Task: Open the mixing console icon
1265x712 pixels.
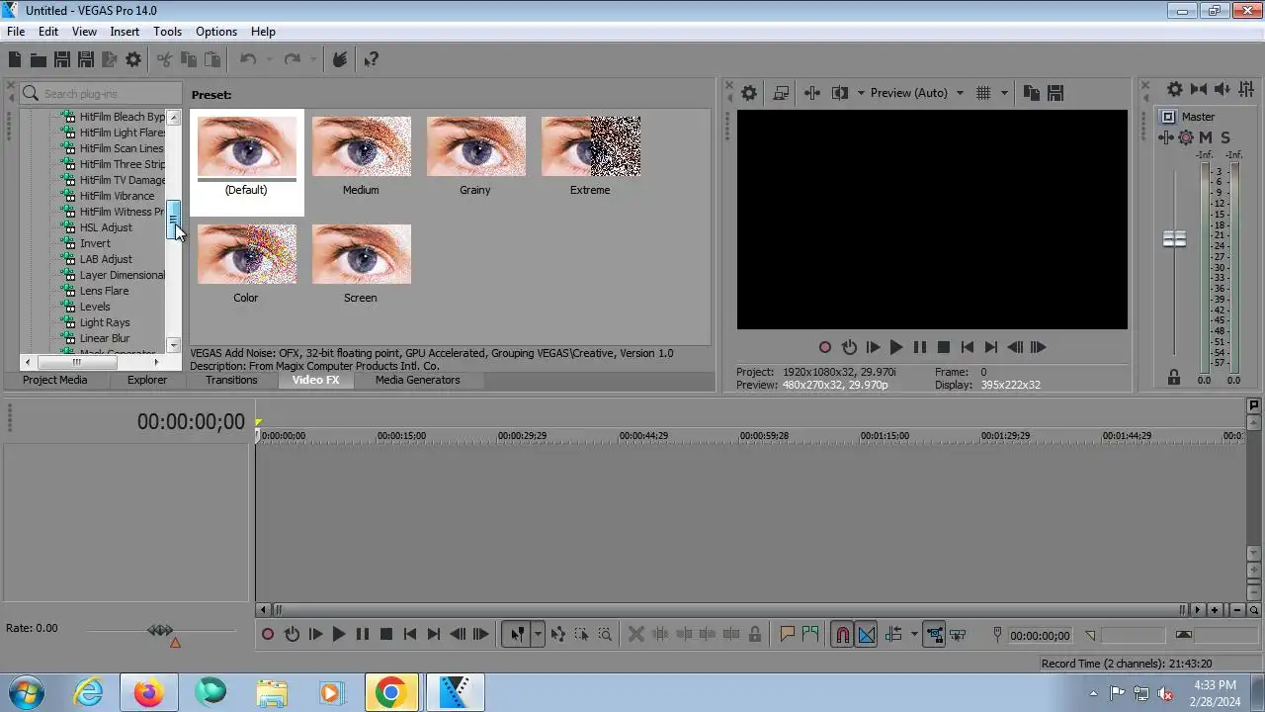Action: click(x=1246, y=89)
